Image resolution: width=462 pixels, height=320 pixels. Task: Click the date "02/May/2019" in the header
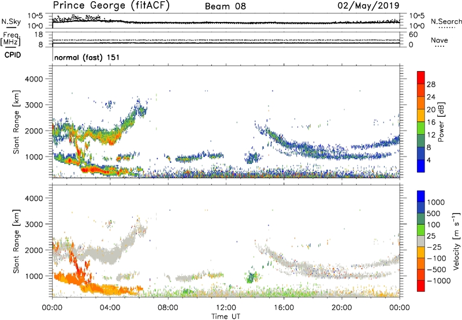point(368,6)
